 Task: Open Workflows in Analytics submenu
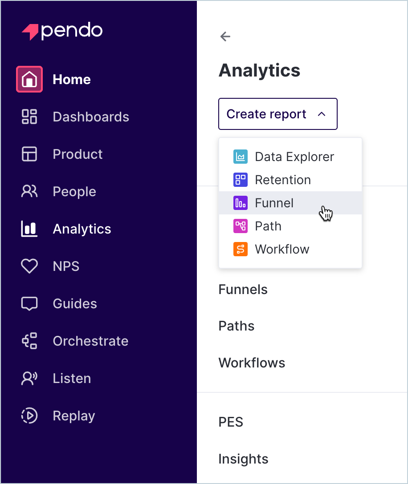(252, 363)
